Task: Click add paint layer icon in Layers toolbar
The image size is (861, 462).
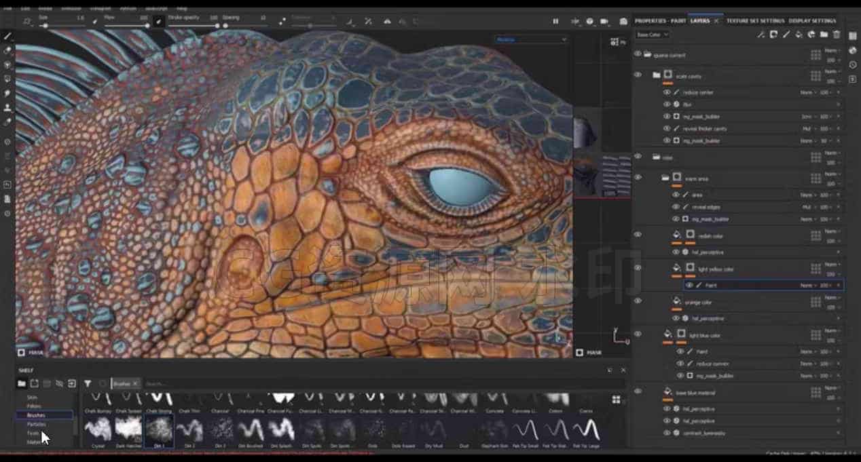Action: [x=787, y=35]
